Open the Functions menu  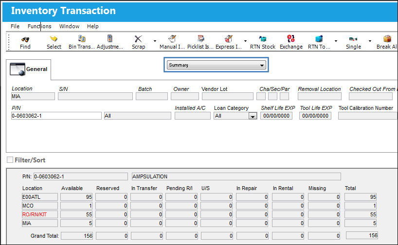pos(39,26)
